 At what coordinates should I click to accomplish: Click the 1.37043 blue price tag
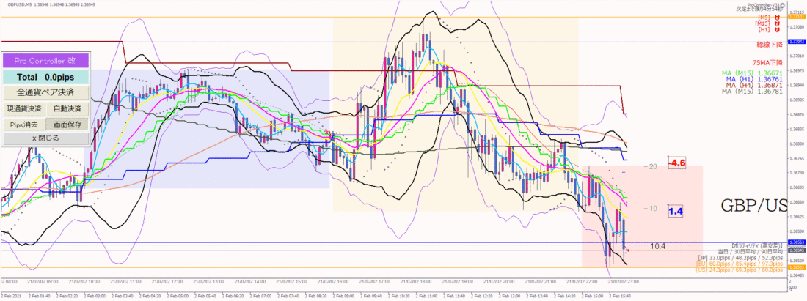point(797,42)
